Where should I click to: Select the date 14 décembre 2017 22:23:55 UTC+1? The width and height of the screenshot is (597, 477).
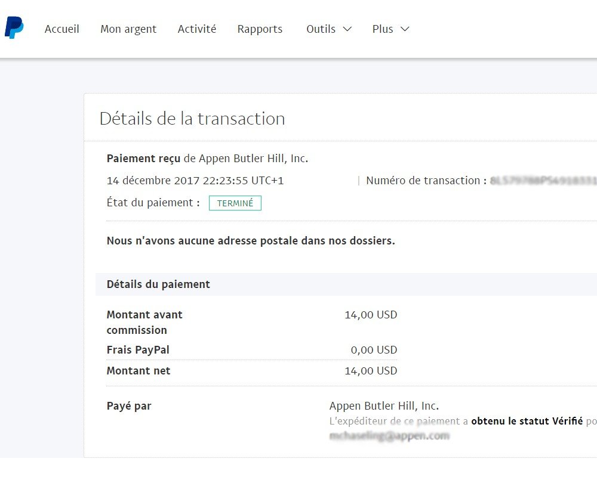coord(195,180)
